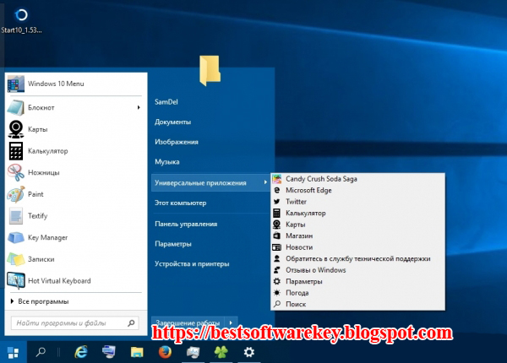Click Candy Crush Soda Saga icon

pos(277,179)
